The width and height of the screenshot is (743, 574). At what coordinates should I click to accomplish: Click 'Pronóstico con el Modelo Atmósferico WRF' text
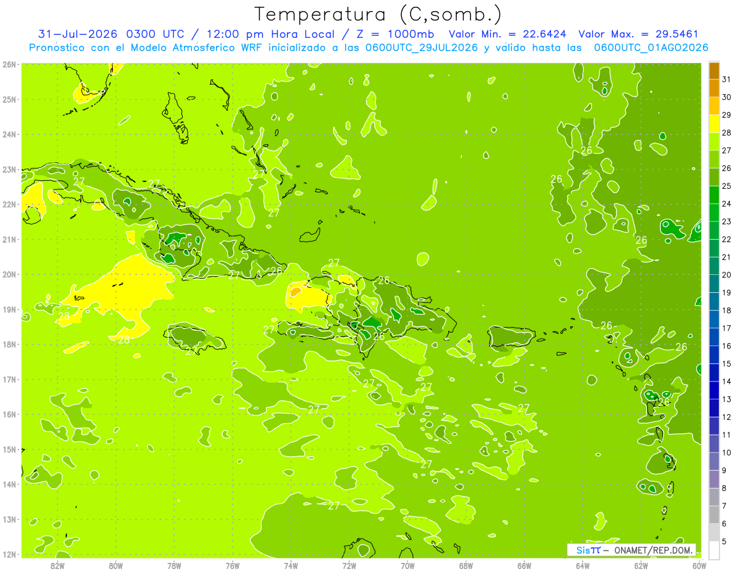147,48
